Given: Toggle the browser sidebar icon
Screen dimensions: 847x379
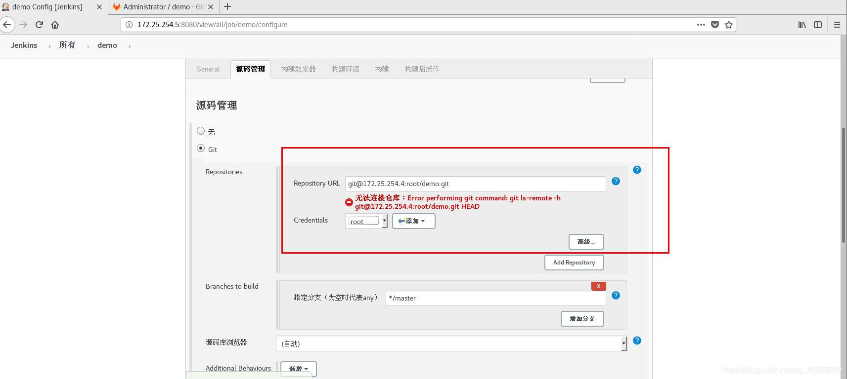Looking at the screenshot, I should 818,25.
